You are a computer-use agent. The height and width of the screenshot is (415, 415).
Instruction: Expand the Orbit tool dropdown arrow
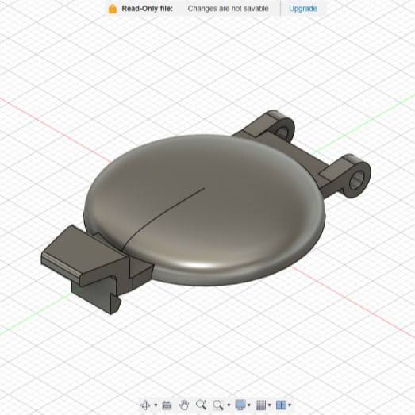coord(156,405)
